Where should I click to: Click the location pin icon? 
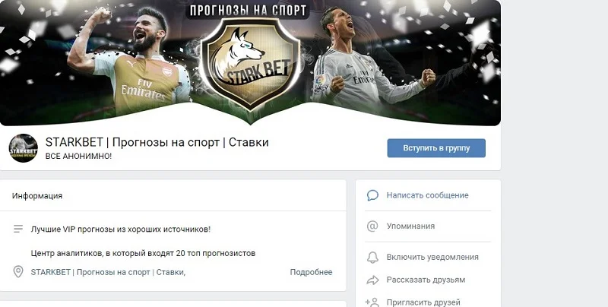[x=18, y=272]
